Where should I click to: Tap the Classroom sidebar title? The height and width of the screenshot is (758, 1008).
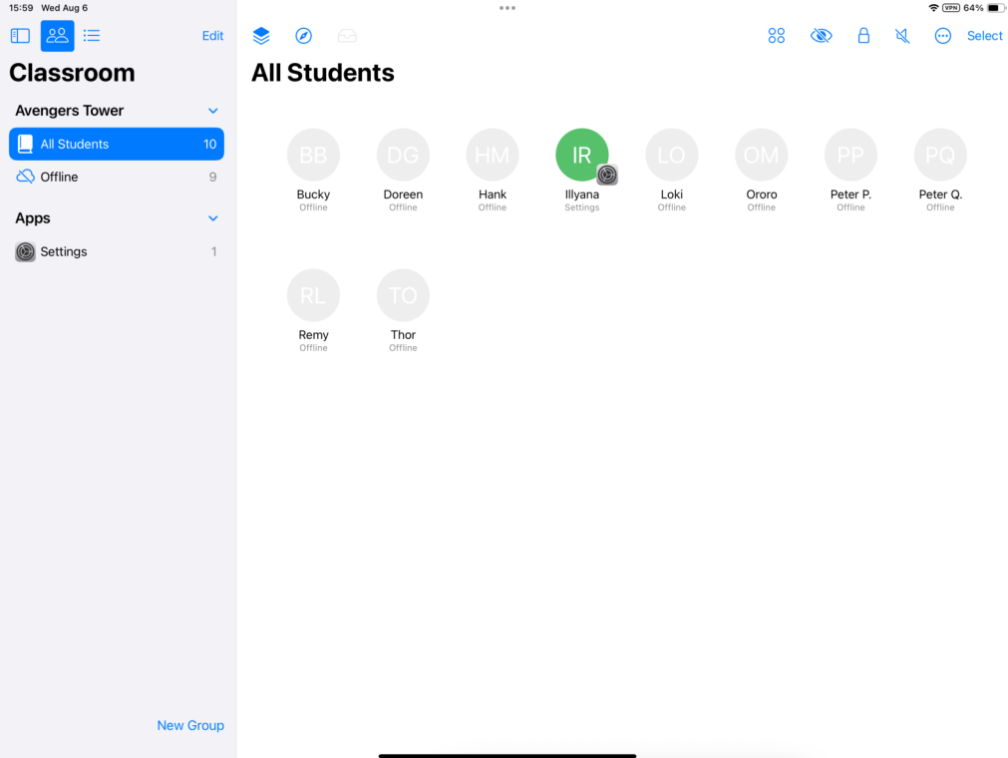pyautogui.click(x=72, y=73)
